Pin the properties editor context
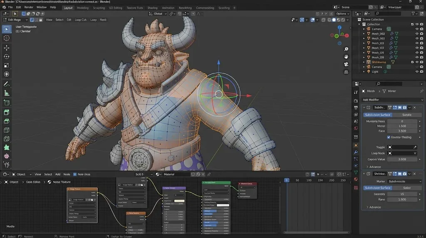Screen dimensions: 426x238 [421, 91]
